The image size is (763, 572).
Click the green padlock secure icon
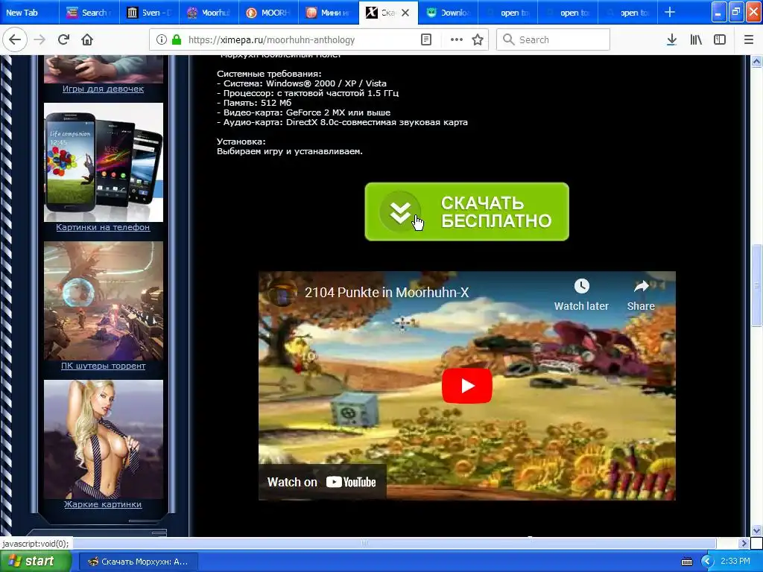click(177, 40)
